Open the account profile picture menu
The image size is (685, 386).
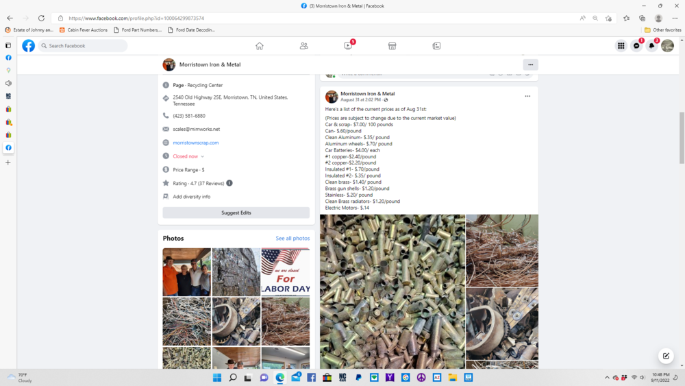tap(667, 45)
